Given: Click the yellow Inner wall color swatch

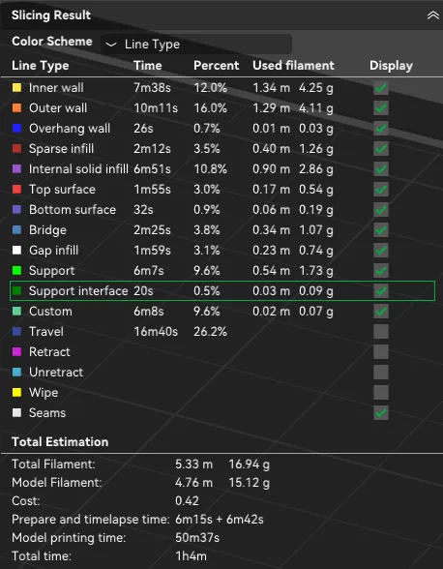Looking at the screenshot, I should [x=16, y=87].
